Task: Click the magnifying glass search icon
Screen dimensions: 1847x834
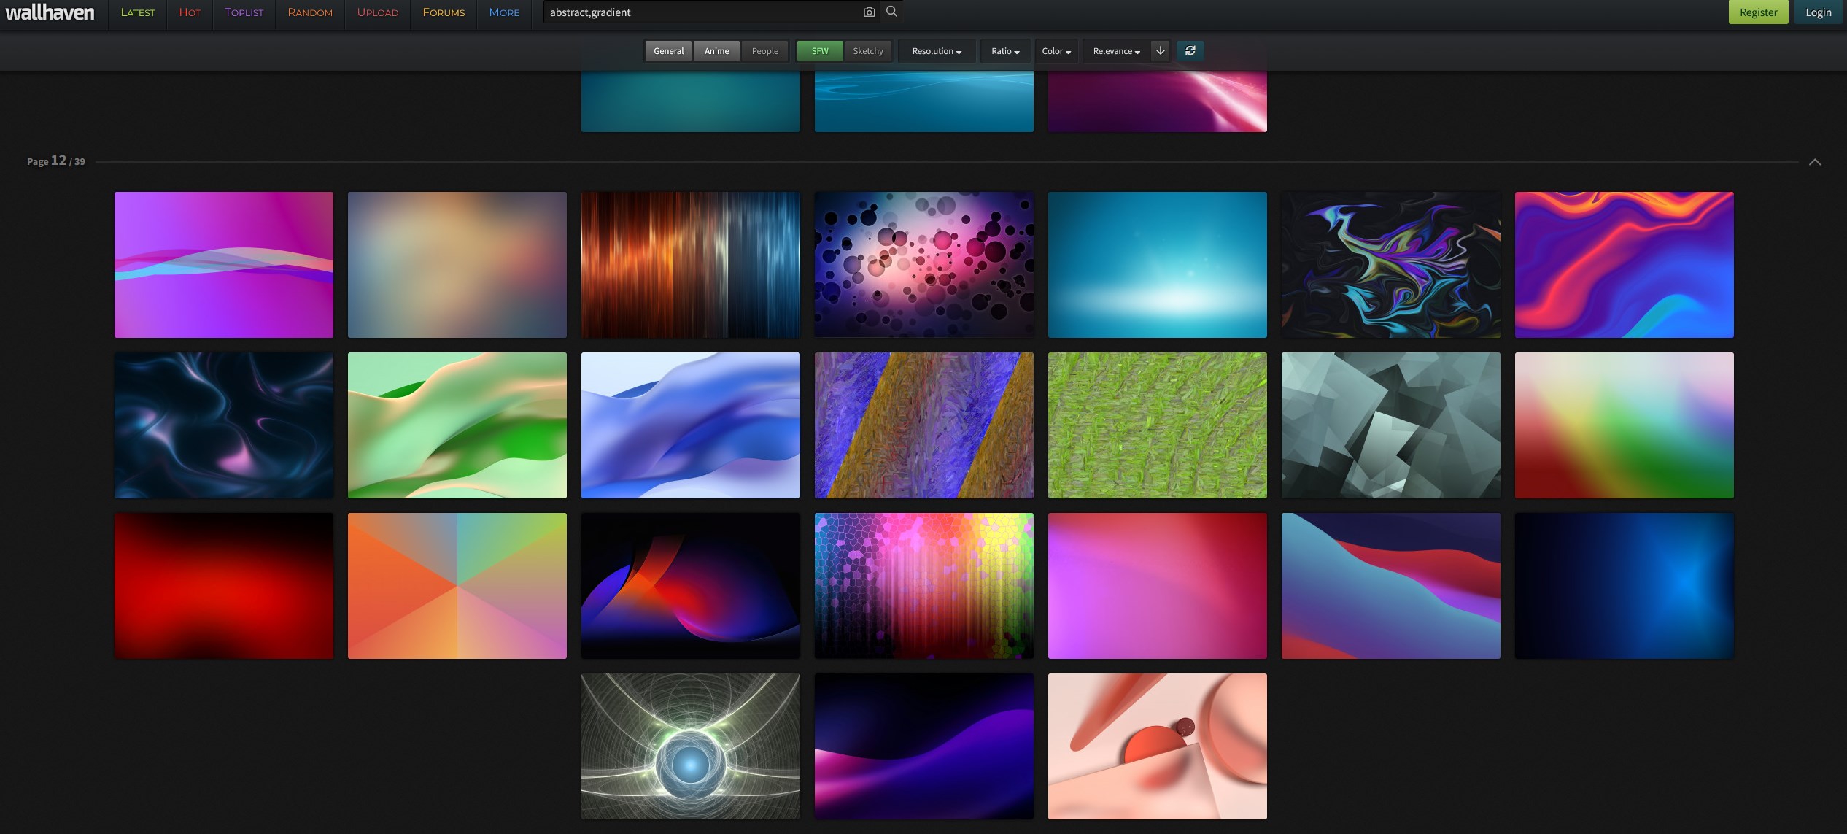Action: (891, 12)
